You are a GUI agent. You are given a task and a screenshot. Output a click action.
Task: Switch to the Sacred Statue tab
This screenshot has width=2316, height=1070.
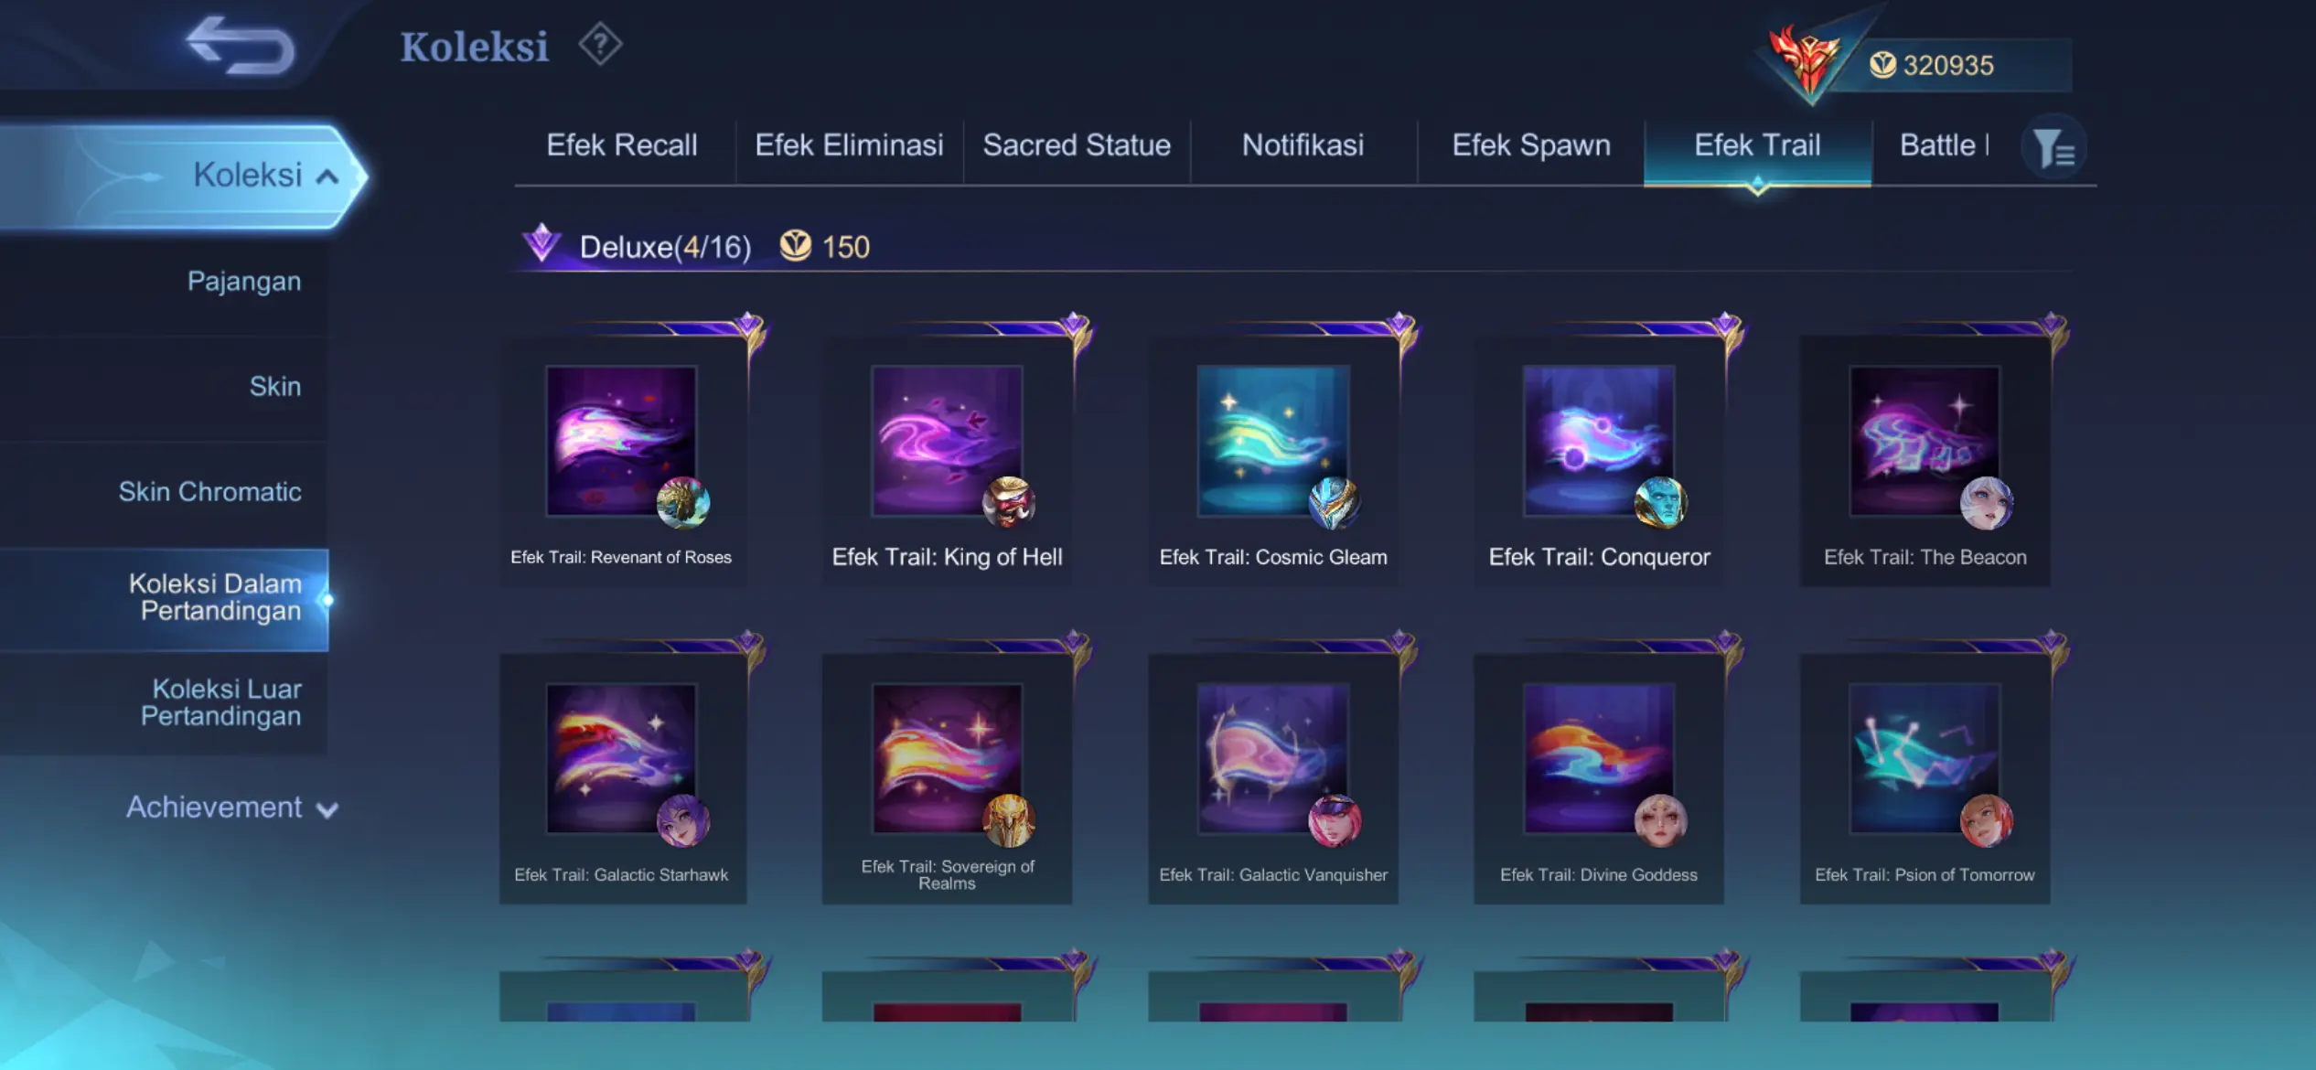point(1077,145)
